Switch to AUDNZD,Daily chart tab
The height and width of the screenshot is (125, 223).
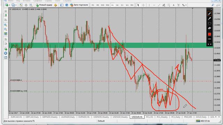[68, 117]
